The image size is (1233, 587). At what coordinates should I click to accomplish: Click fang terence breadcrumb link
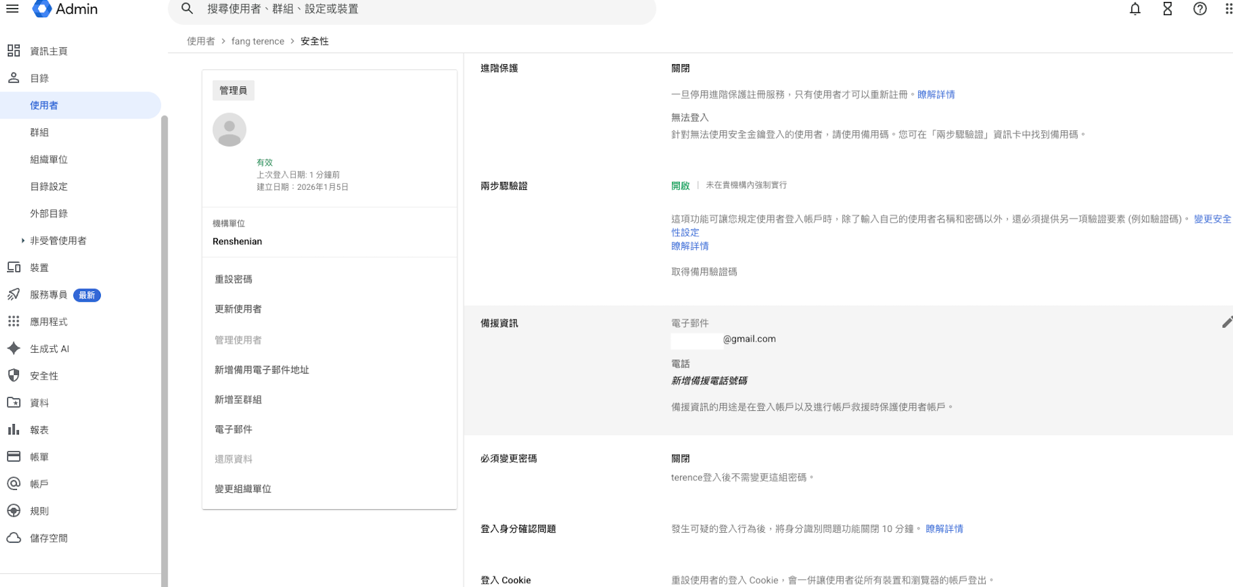(258, 41)
